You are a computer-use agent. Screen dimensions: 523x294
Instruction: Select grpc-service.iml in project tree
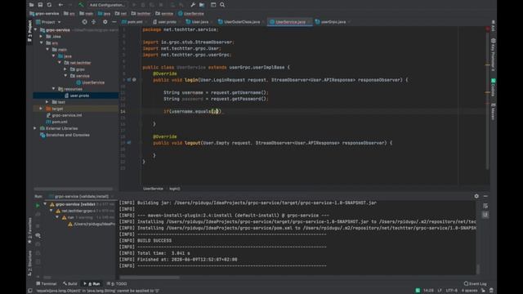(64, 115)
